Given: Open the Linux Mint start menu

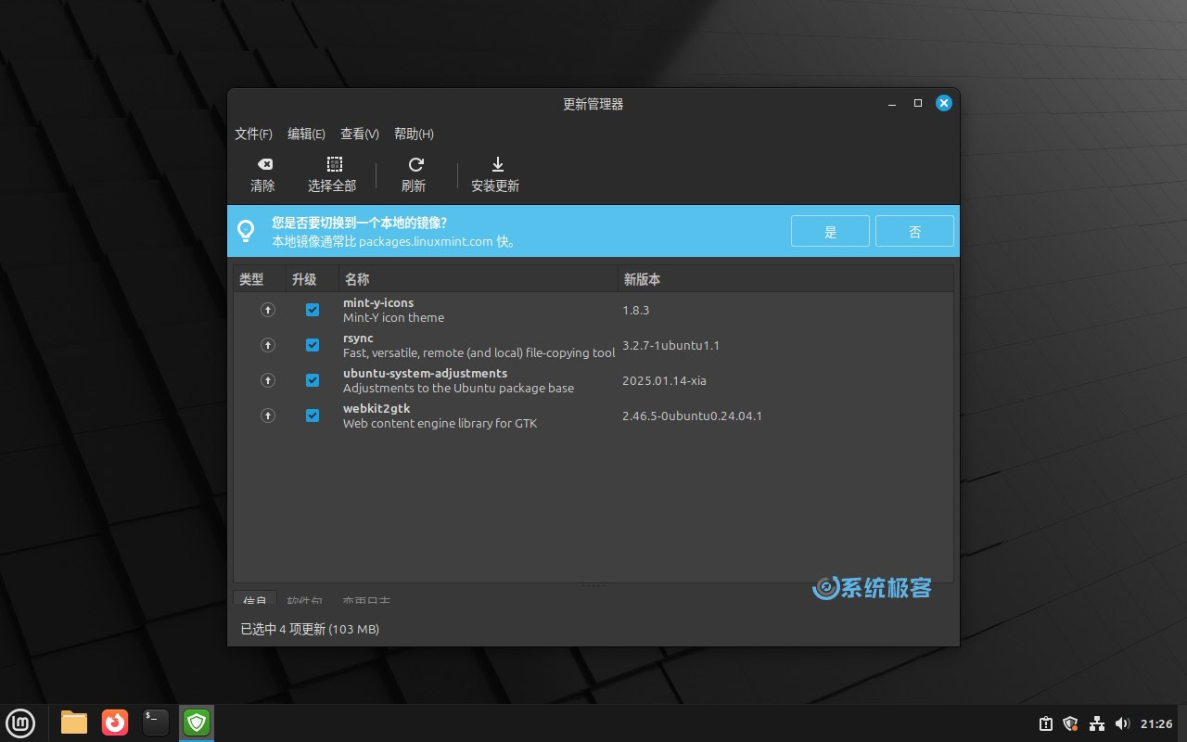Looking at the screenshot, I should [20, 722].
